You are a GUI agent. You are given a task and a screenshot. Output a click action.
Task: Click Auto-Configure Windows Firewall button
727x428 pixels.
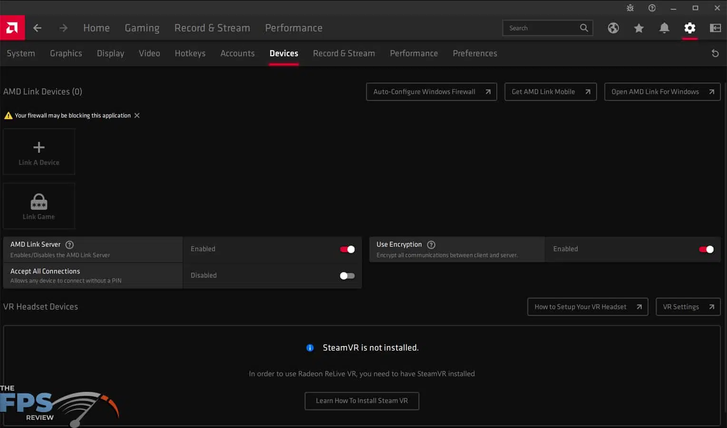pyautogui.click(x=432, y=92)
